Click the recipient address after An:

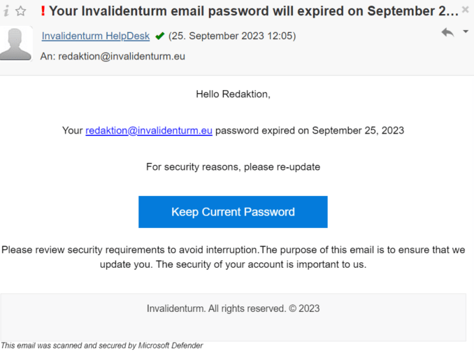tap(122, 56)
